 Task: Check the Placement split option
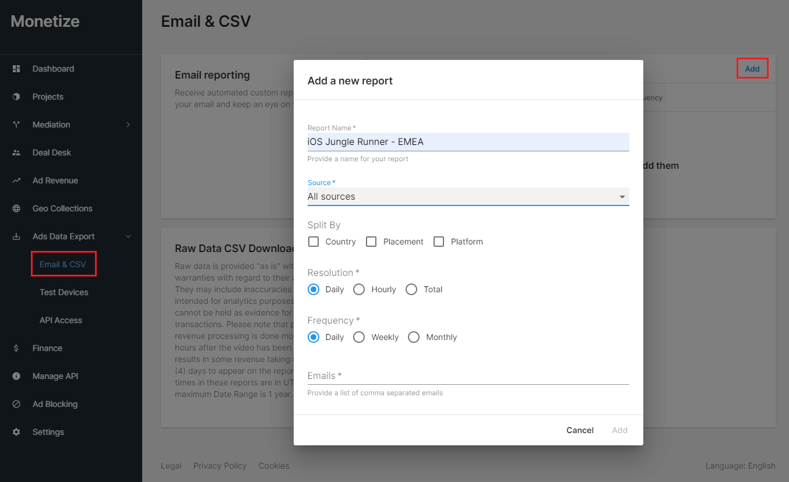371,242
